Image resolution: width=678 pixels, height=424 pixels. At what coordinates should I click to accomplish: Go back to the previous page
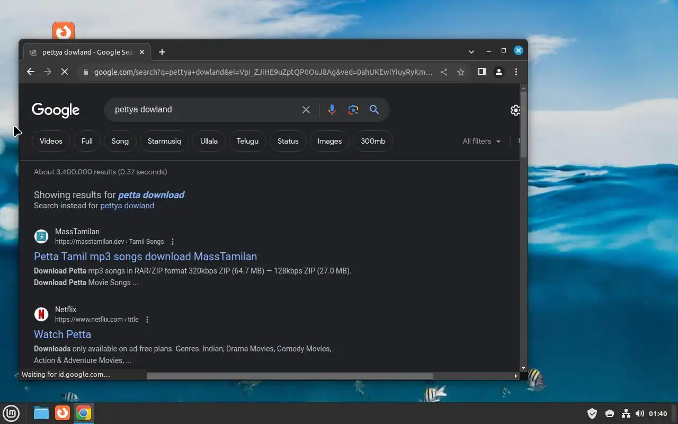[31, 72]
